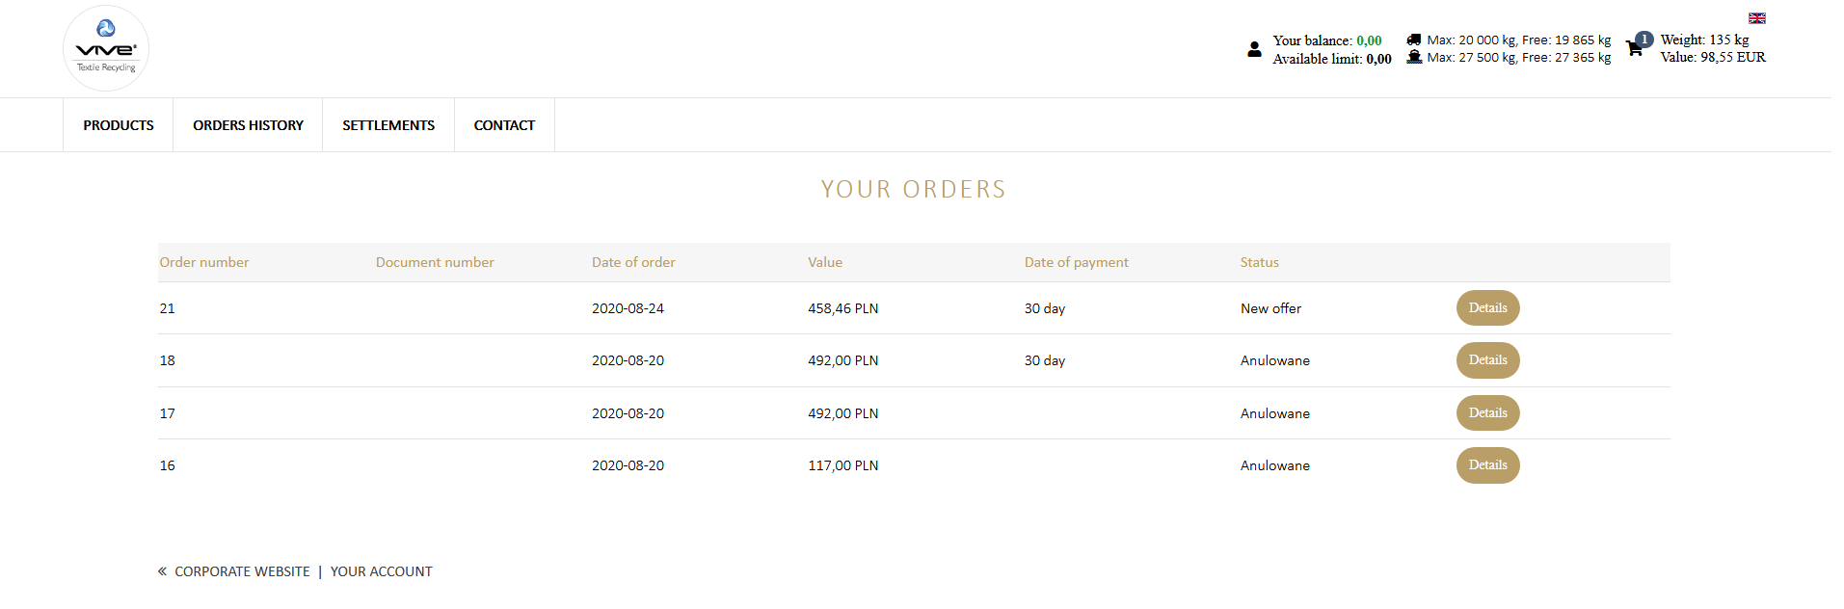Screen dimensions: 1844x609
Task: Open the shopping cart icon
Action: click(1634, 49)
